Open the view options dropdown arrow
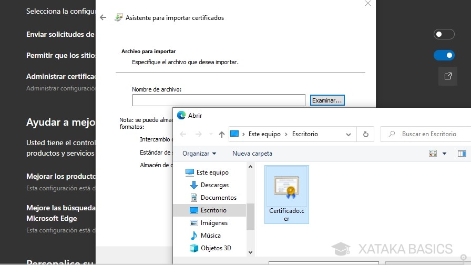Image resolution: width=471 pixels, height=265 pixels. click(x=444, y=154)
